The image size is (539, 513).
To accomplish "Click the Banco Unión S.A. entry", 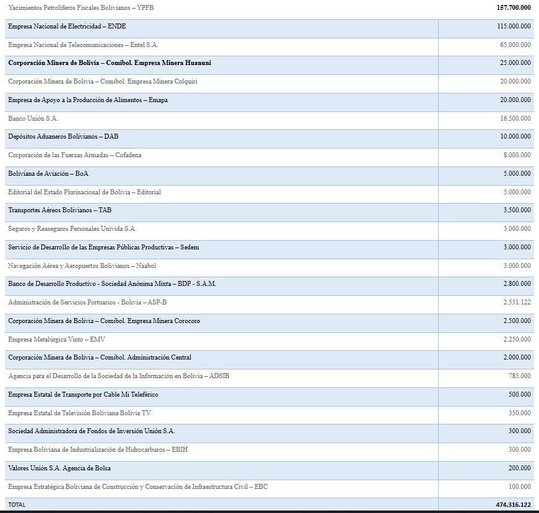I will pos(33,118).
